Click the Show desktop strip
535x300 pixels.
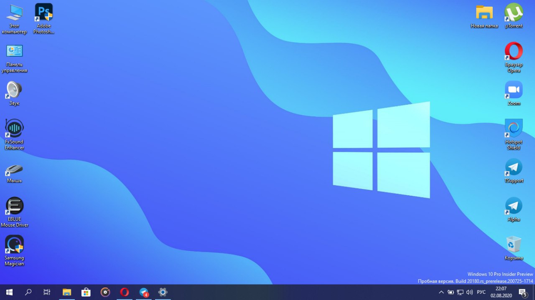point(534,292)
